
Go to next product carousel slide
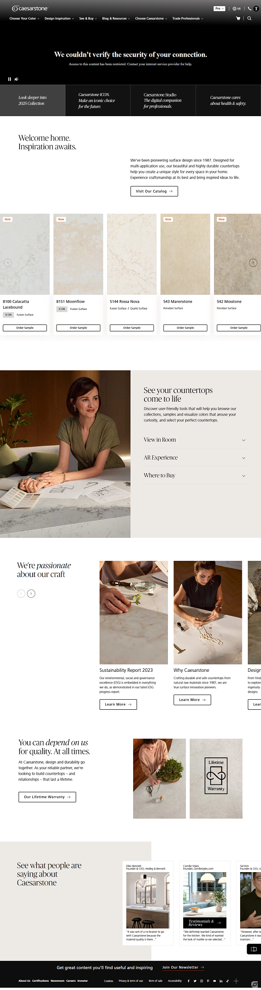[x=253, y=262]
